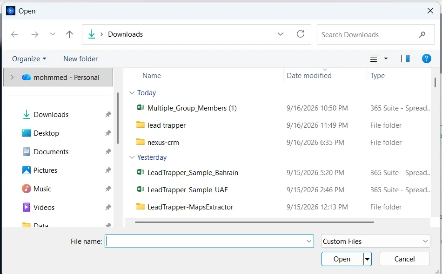Click the pin icon beside Downloads
The height and width of the screenshot is (274, 442).
108,115
